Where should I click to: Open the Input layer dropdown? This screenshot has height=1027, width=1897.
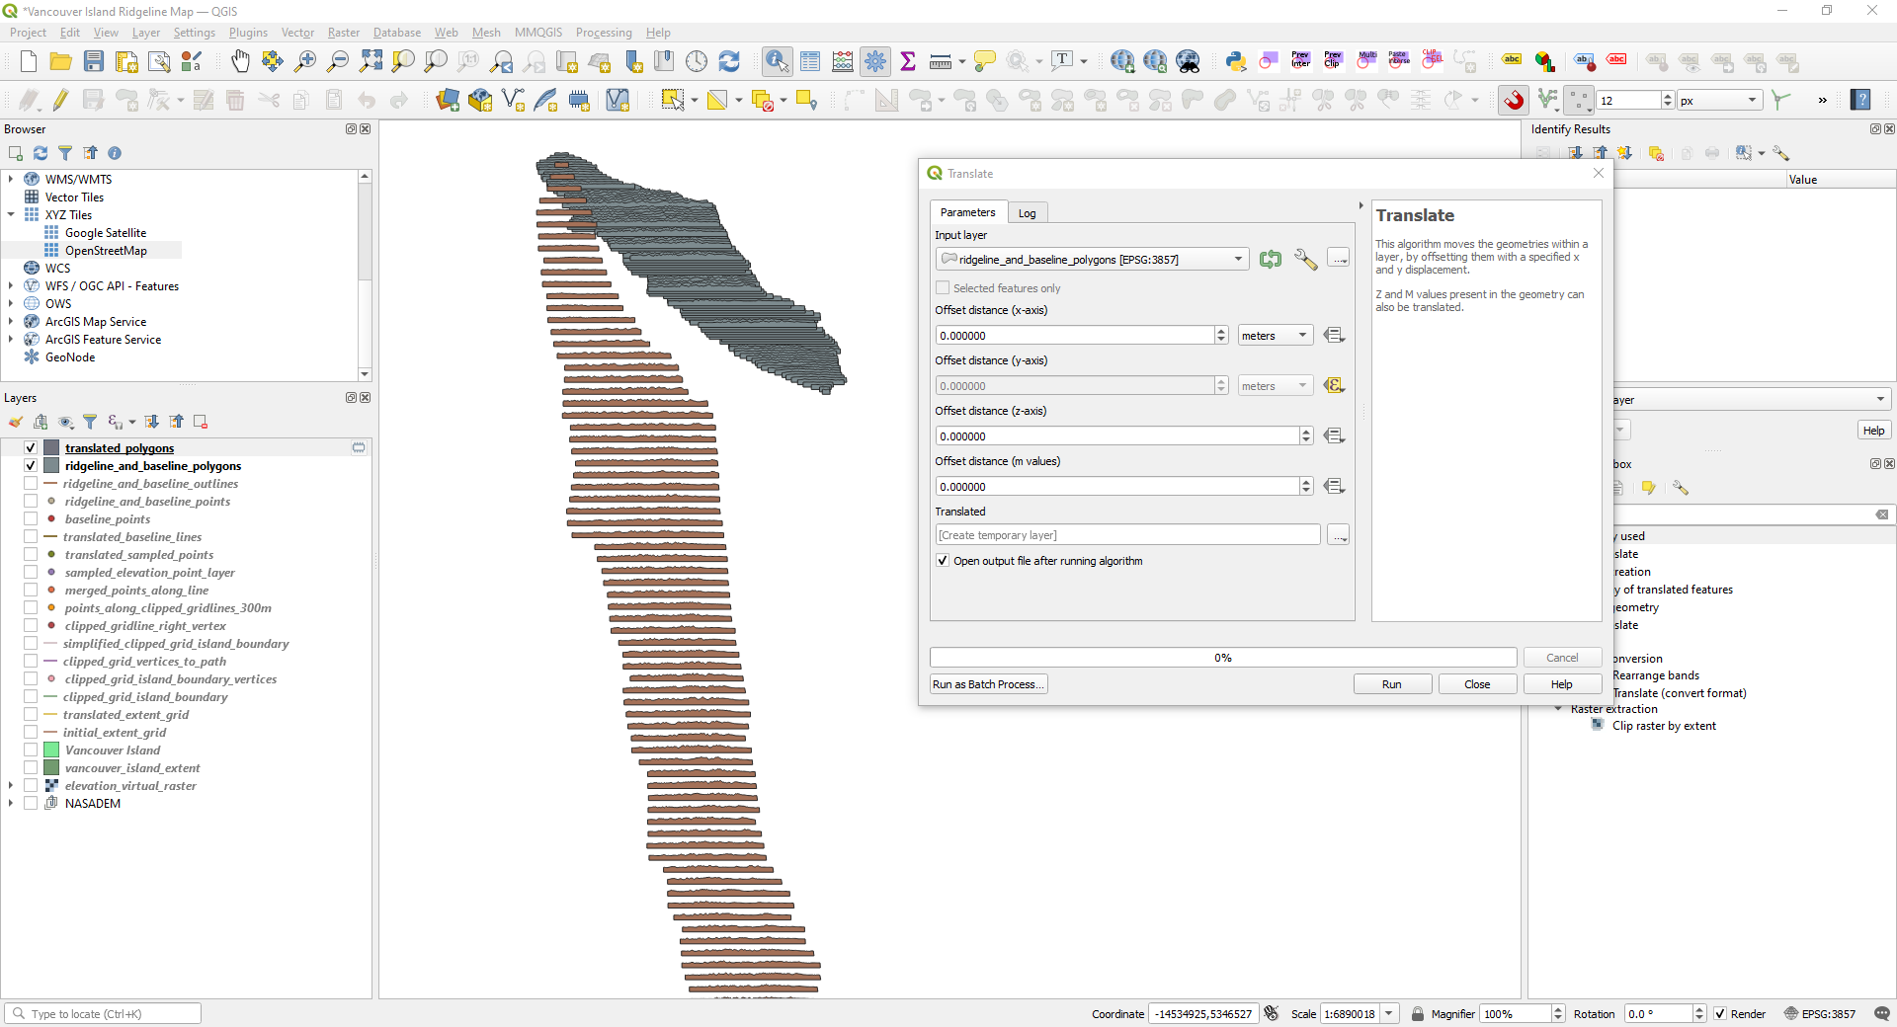[1092, 260]
